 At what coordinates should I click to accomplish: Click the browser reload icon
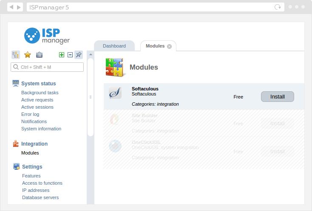[278, 7]
